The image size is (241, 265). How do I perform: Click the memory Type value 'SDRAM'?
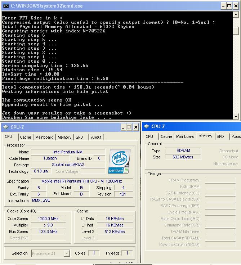click(183, 151)
